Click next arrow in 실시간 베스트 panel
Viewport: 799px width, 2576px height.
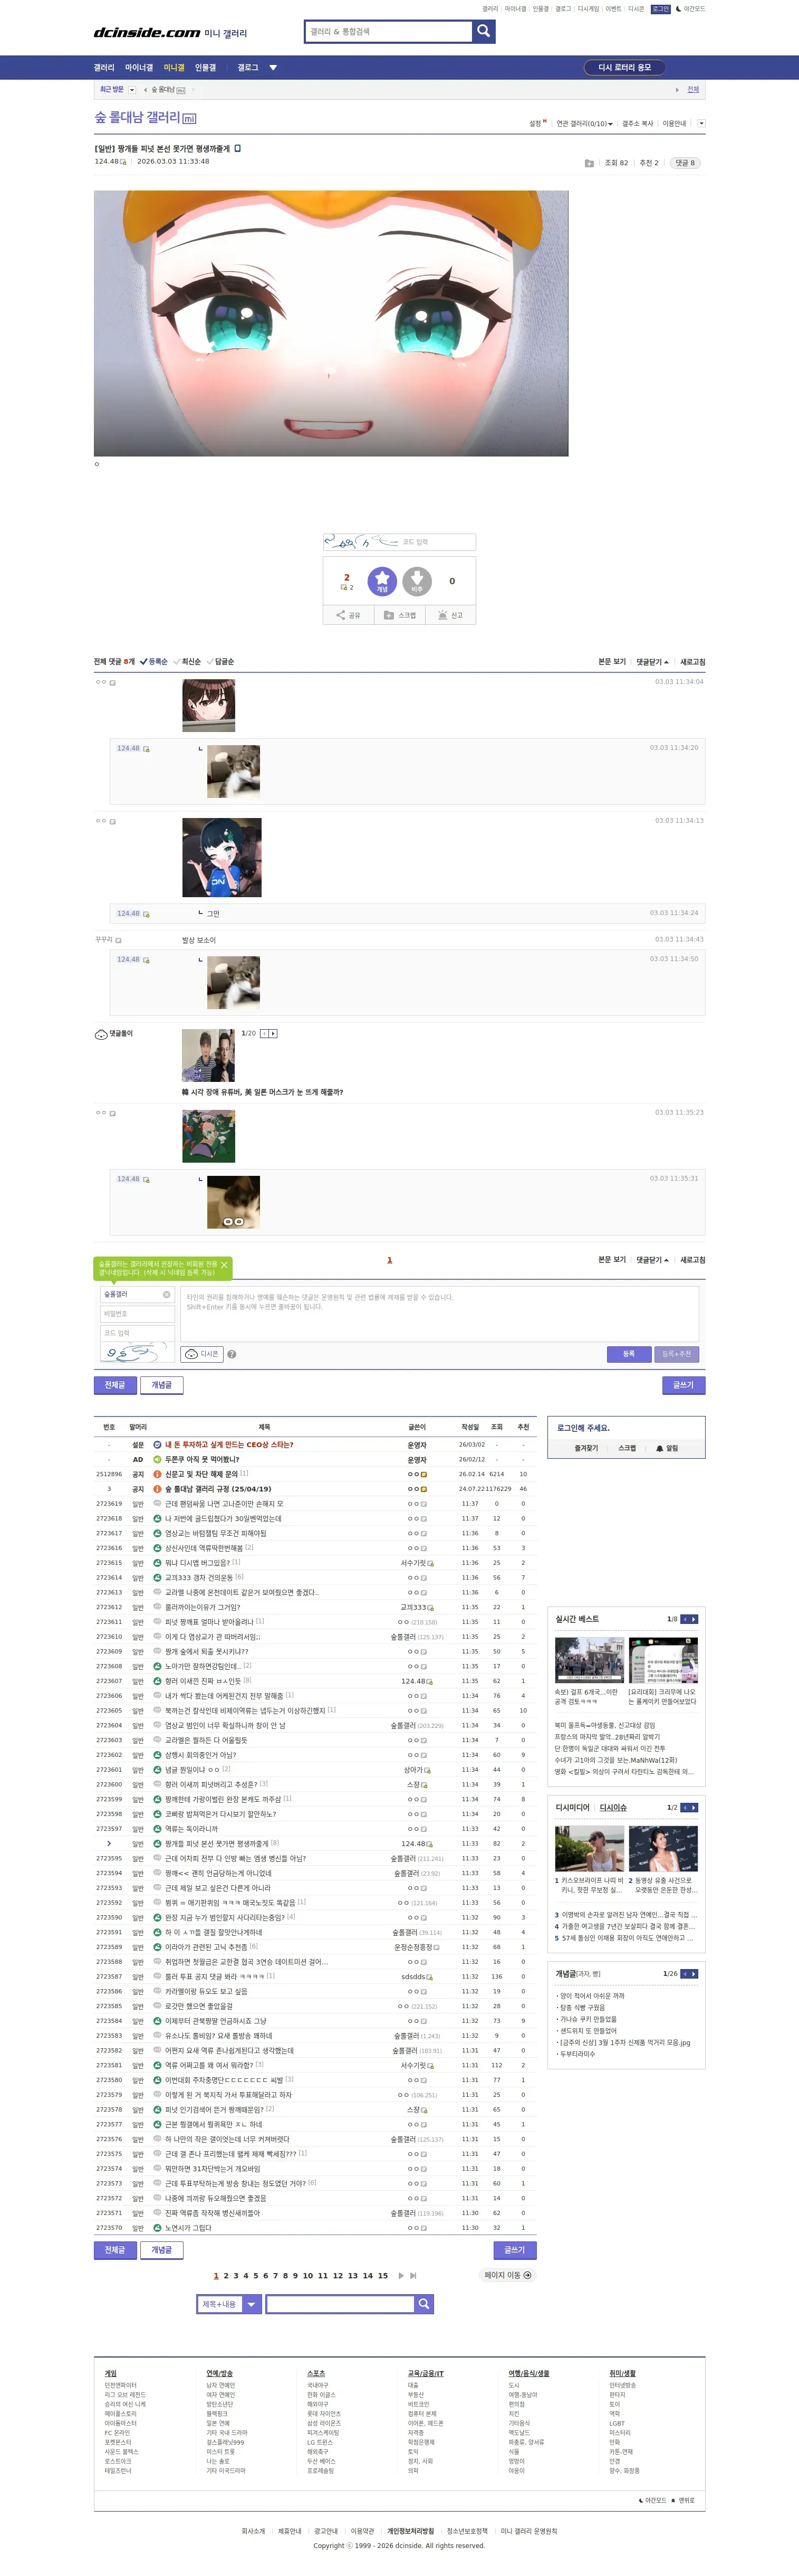pyautogui.click(x=694, y=1619)
